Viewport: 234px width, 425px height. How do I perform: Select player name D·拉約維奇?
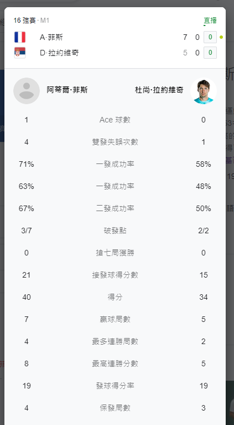(x=59, y=53)
